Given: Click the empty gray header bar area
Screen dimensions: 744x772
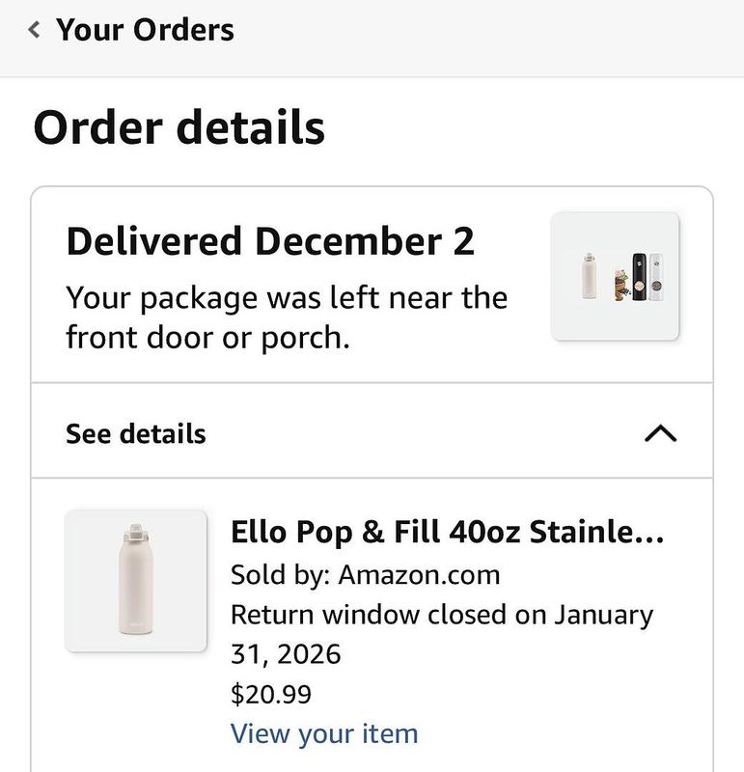Looking at the screenshot, I should pos(487,39).
